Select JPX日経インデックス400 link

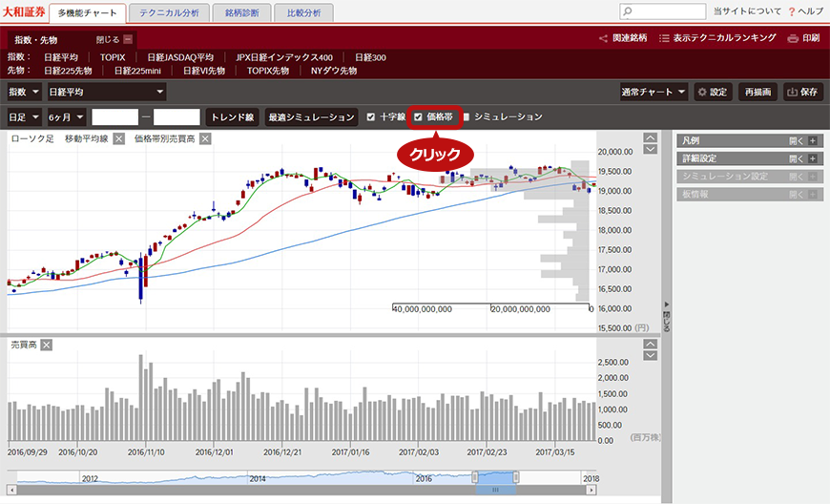click(x=284, y=57)
